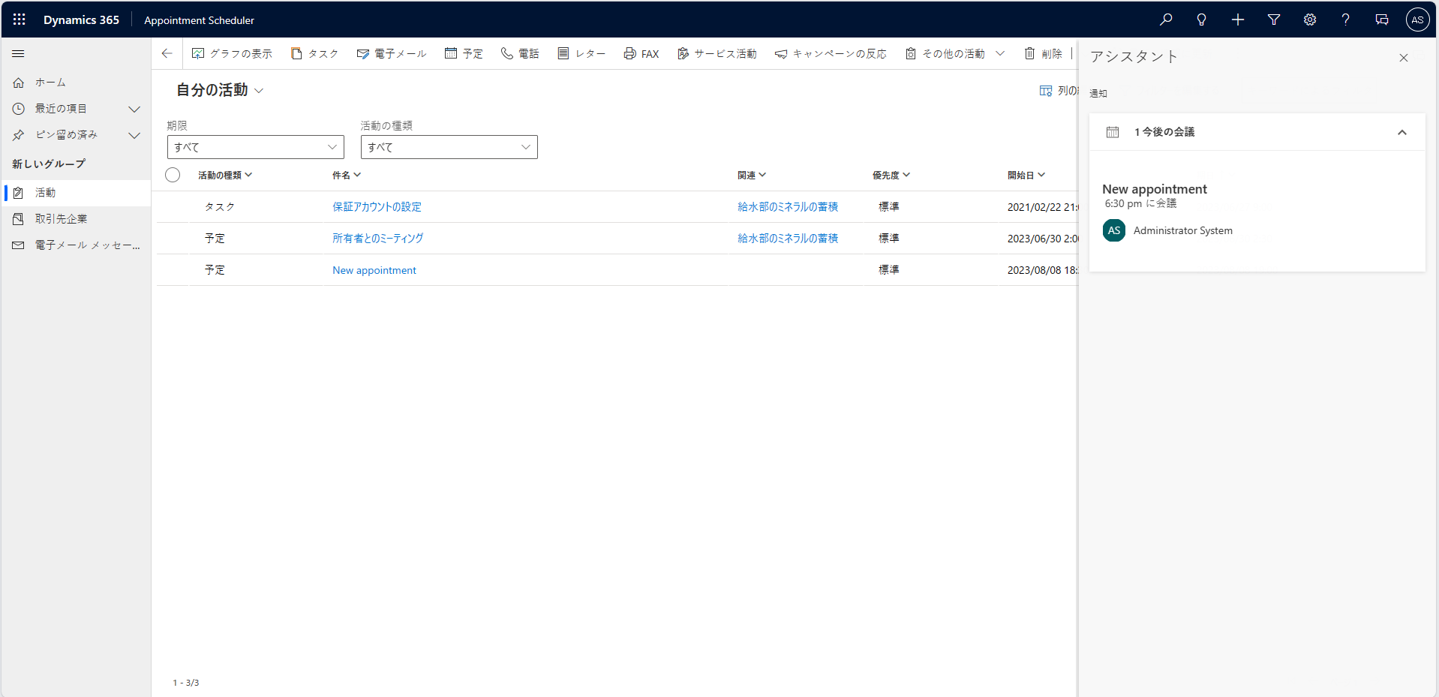Open グラフの表示 to show the chart
The width and height of the screenshot is (1439, 697).
point(233,53)
